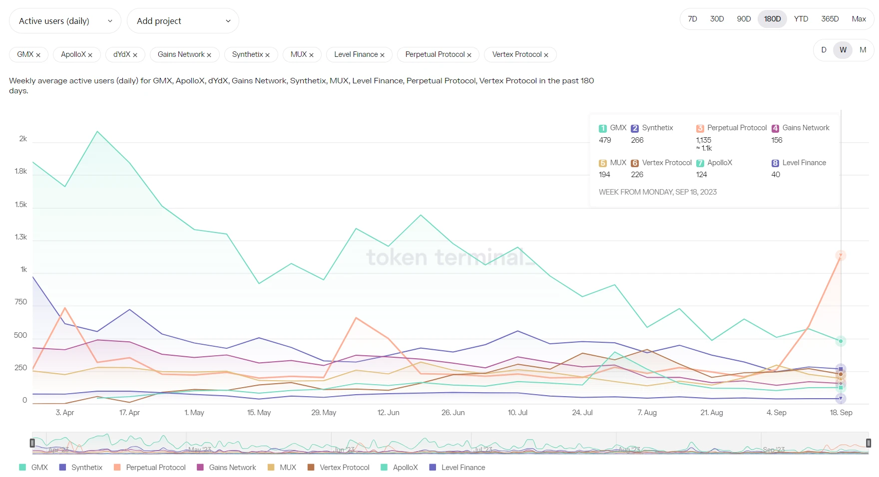The height and width of the screenshot is (477, 879).
Task: Click 'WEEK FROM MONDAY, SEP 18, 2023' tooltip text
Action: pyautogui.click(x=658, y=192)
